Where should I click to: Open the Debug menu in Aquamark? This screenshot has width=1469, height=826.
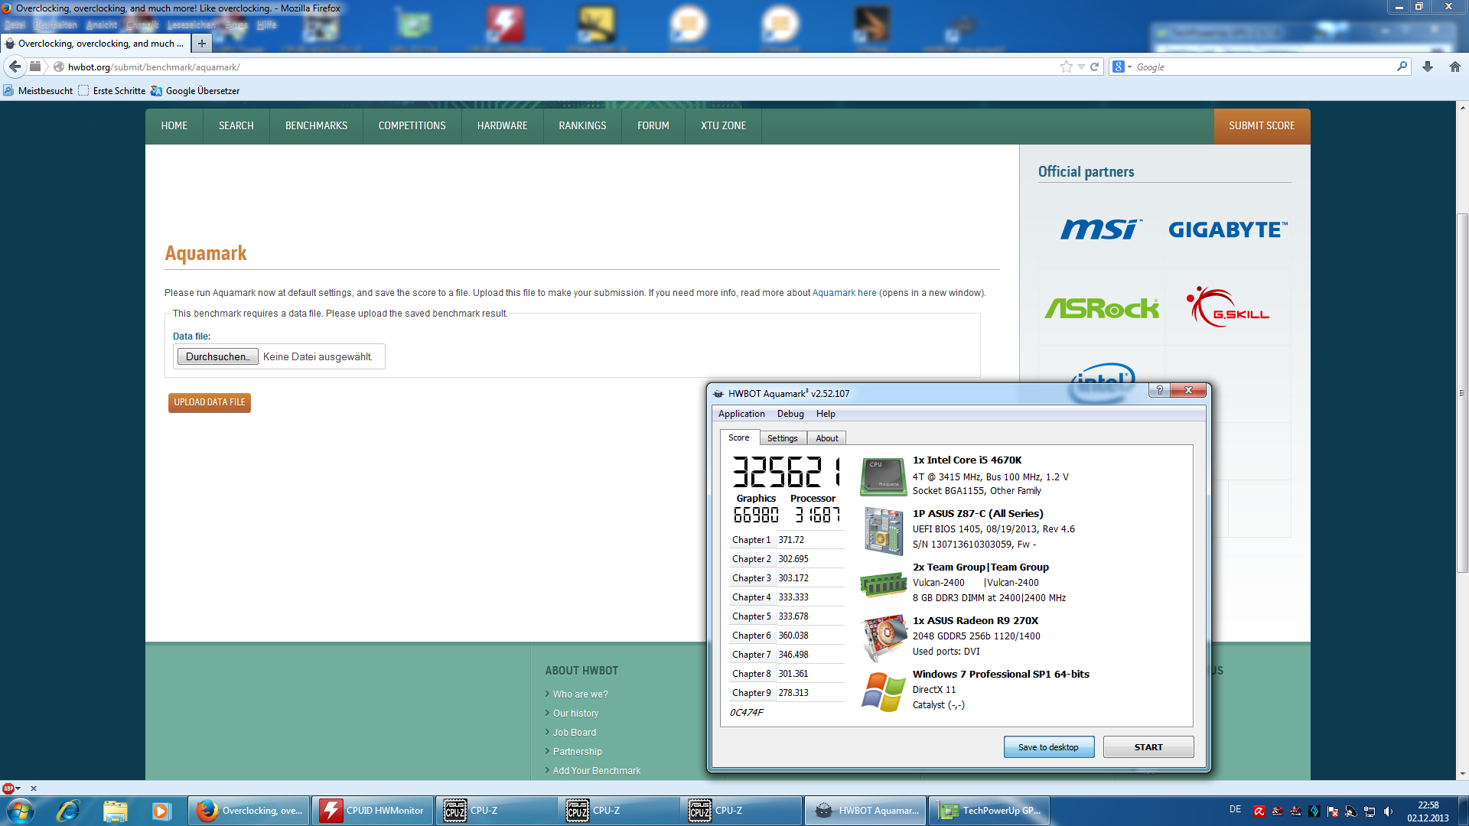click(x=790, y=414)
